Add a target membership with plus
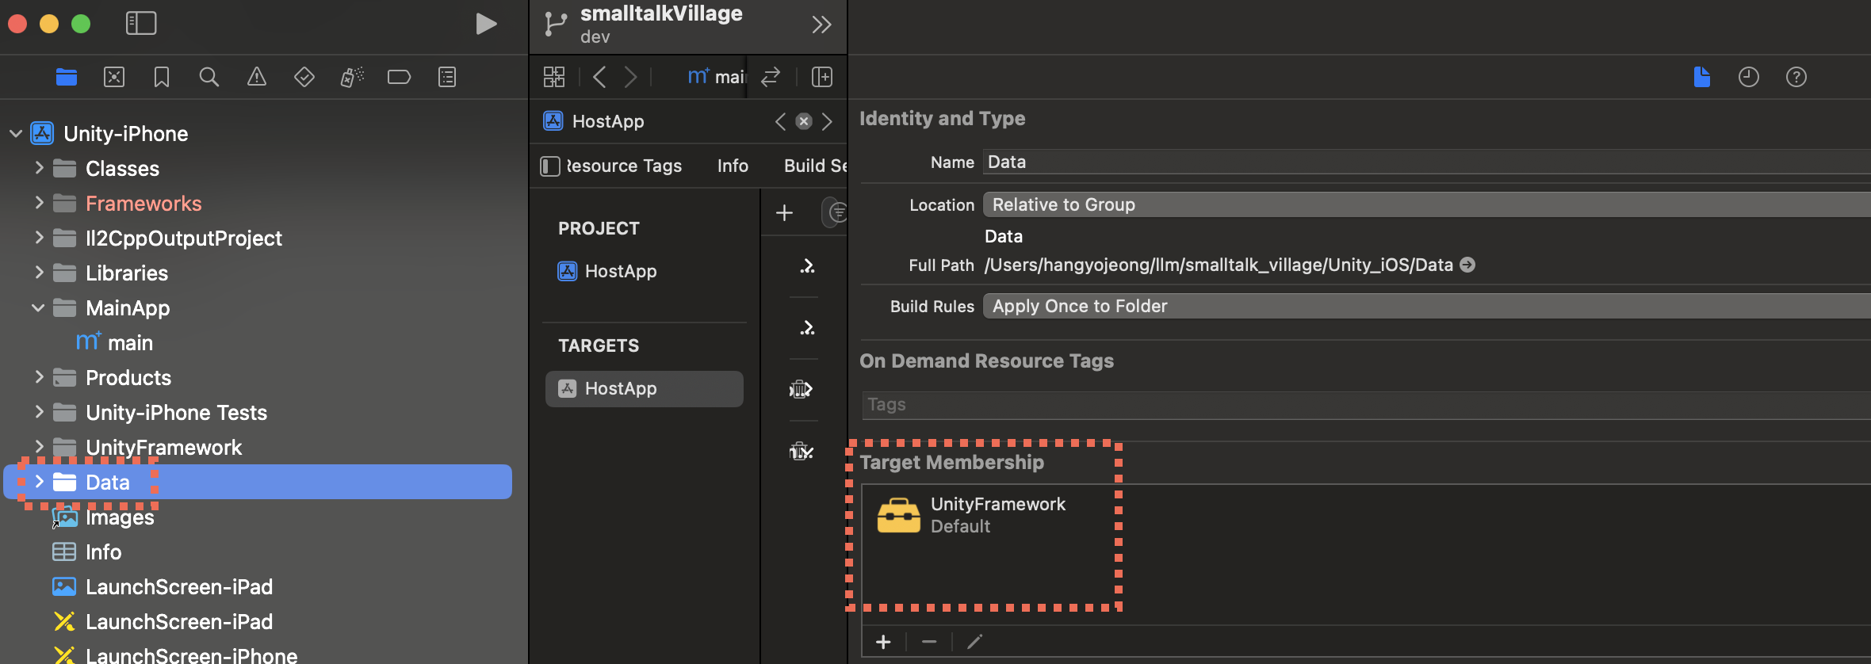The image size is (1871, 664). coord(883,642)
